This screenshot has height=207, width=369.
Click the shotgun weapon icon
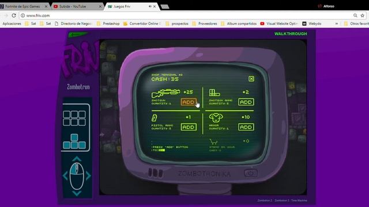165,93
